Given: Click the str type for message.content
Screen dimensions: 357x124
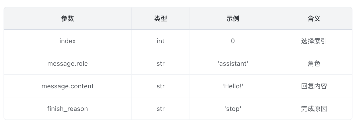Looking at the screenshot, I should point(160,86).
